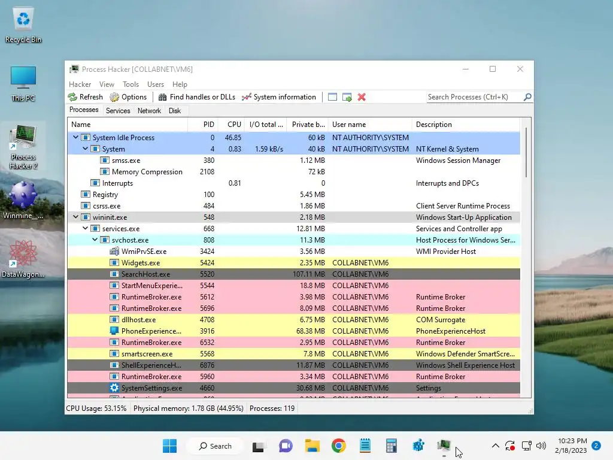Open Options from the toolbar
Screen dimensions: 613x460
pos(128,97)
